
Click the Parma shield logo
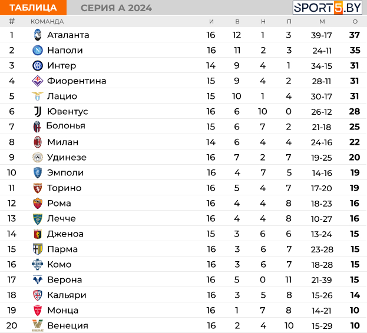click(38, 249)
